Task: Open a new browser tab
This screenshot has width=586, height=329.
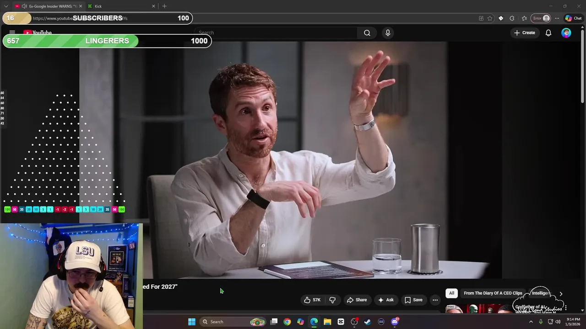Action: point(164,6)
